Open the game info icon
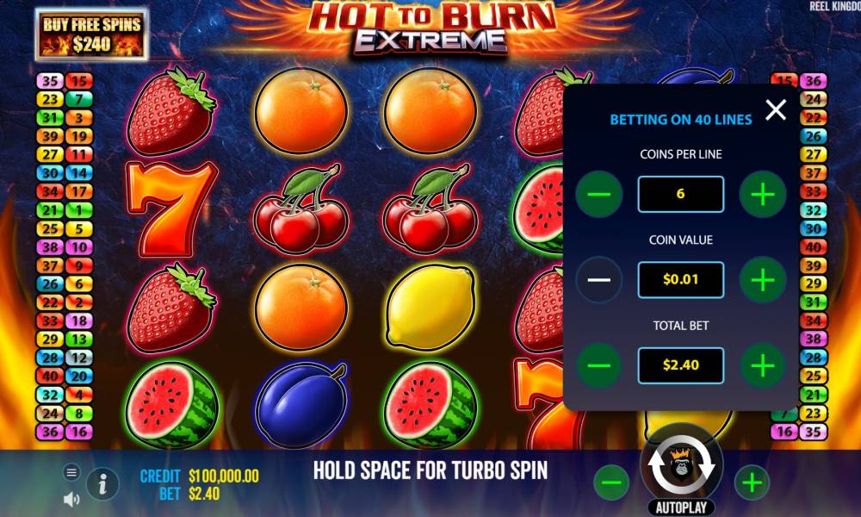861x517 pixels. [x=102, y=484]
